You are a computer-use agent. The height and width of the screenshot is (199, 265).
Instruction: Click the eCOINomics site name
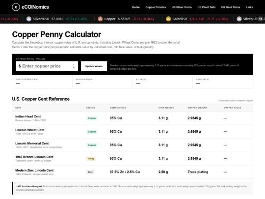coord(35,7)
